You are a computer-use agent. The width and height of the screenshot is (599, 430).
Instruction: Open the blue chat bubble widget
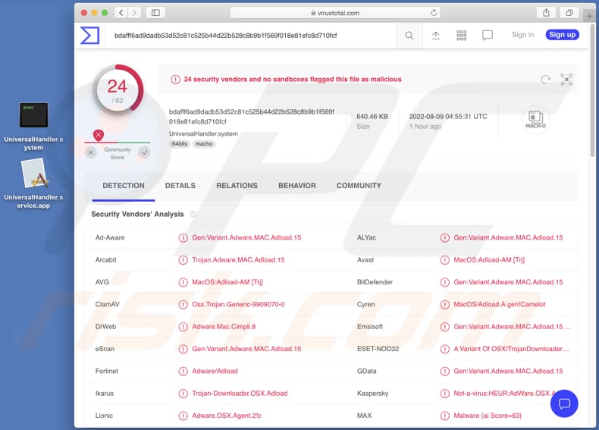pyautogui.click(x=564, y=403)
